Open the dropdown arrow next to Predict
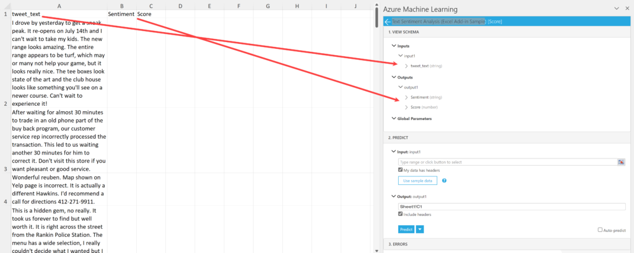 click(x=420, y=229)
